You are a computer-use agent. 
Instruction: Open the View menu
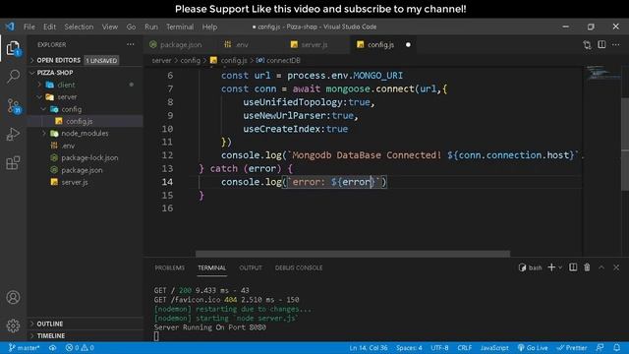109,27
